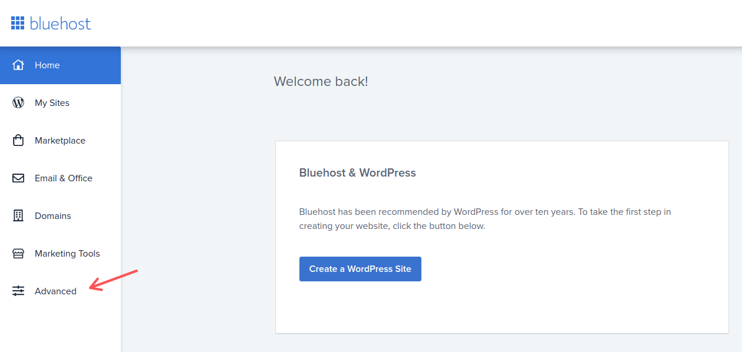Open Advanced via the sliders icon
This screenshot has width=742, height=352.
pyautogui.click(x=18, y=291)
